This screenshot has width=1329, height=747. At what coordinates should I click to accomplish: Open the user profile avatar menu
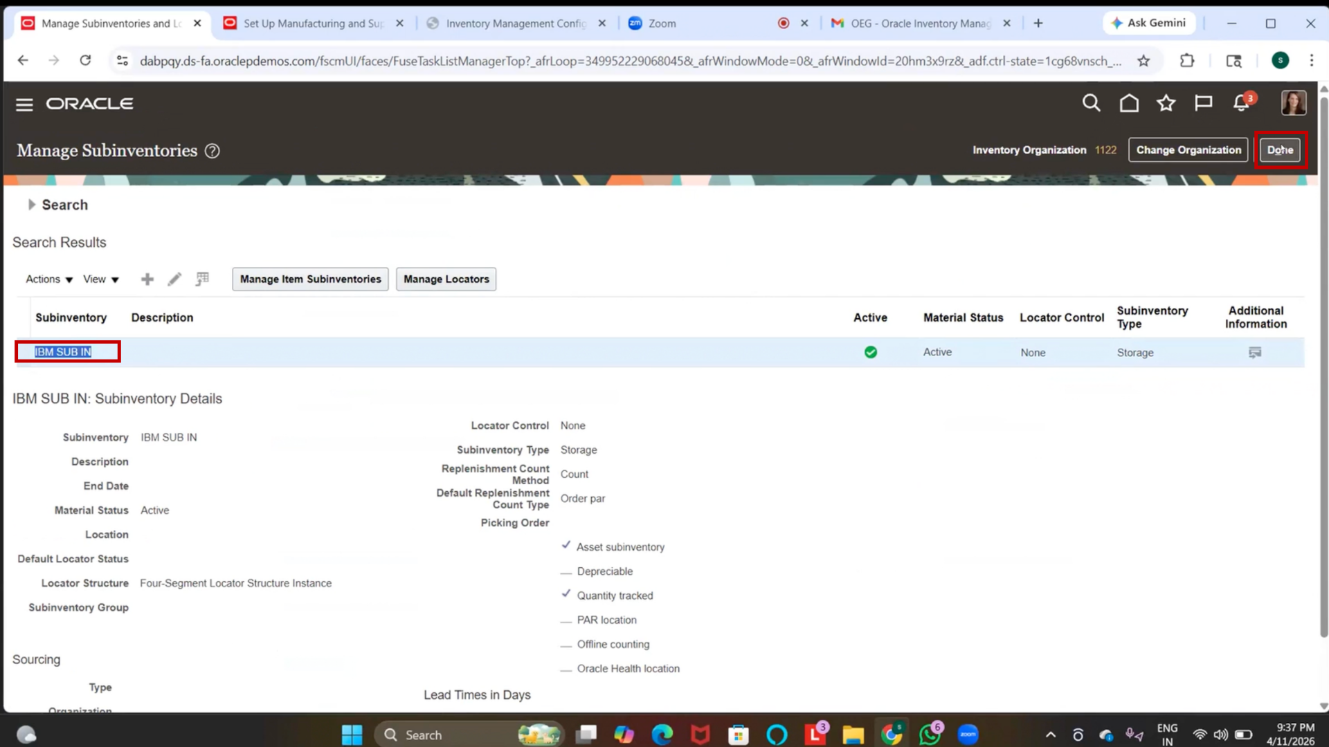pyautogui.click(x=1293, y=103)
